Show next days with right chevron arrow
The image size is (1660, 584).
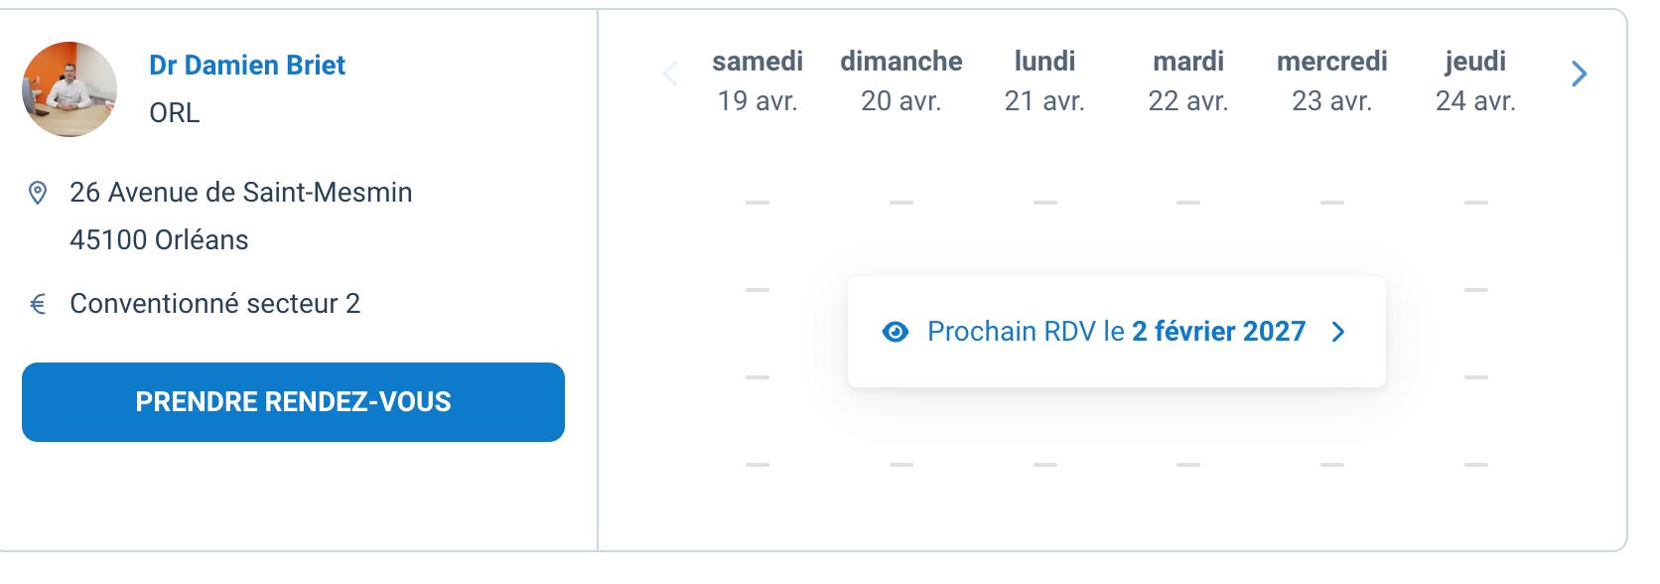(x=1579, y=73)
